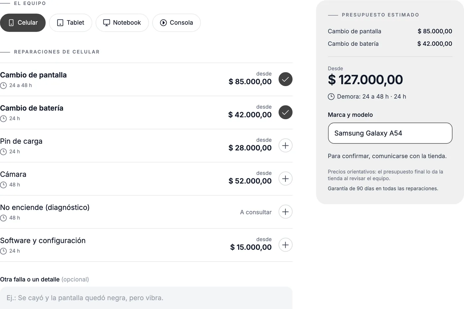The height and width of the screenshot is (309, 464).
Task: Switch to the Tablet device tab
Action: pos(71,23)
